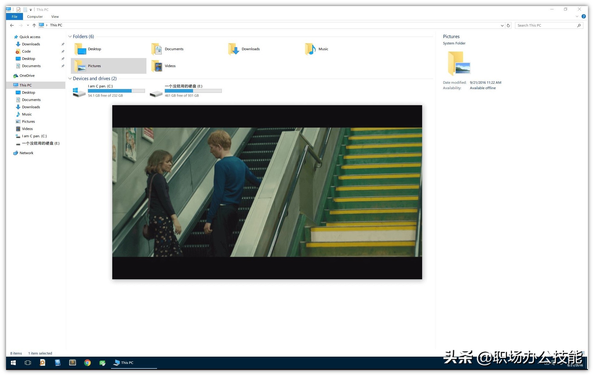Open the Computer ribbon tab
This screenshot has width=594, height=376.
(35, 17)
